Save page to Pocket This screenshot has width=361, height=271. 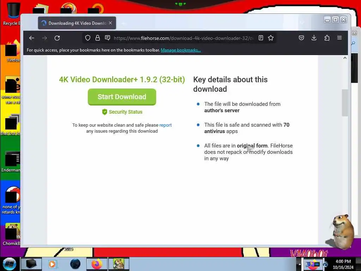301,38
